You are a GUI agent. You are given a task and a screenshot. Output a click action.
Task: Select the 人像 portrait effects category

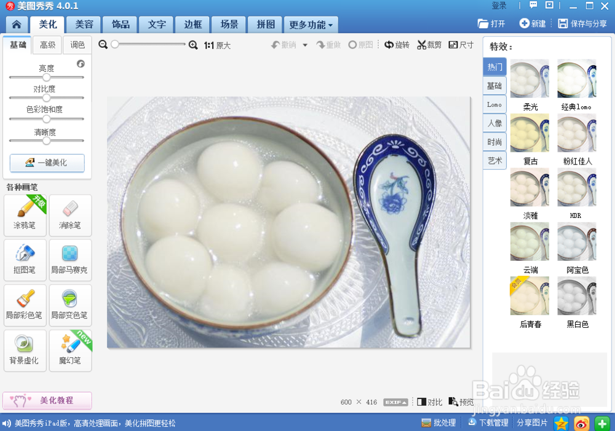494,123
